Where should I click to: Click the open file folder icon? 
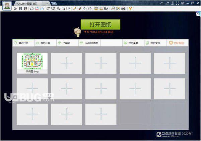tap(15, 9)
